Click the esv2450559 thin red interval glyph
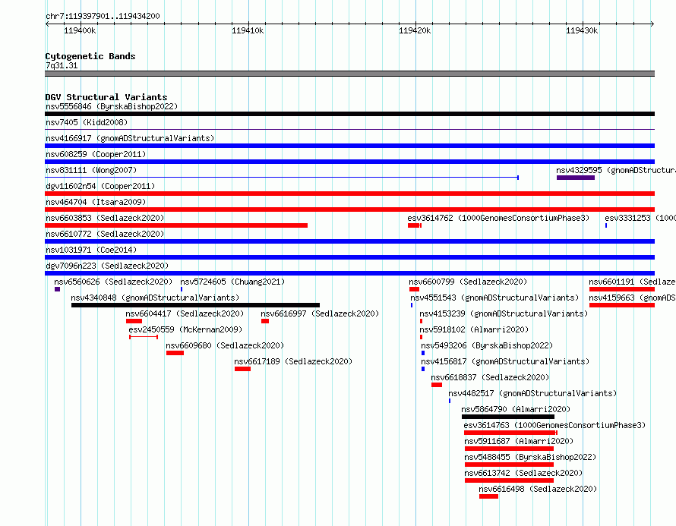The width and height of the screenshot is (676, 526). point(144,336)
